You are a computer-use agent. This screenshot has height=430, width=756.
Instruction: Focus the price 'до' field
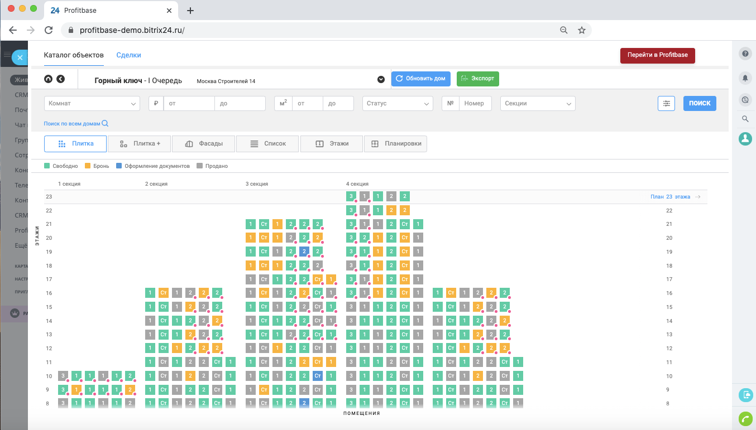240,103
